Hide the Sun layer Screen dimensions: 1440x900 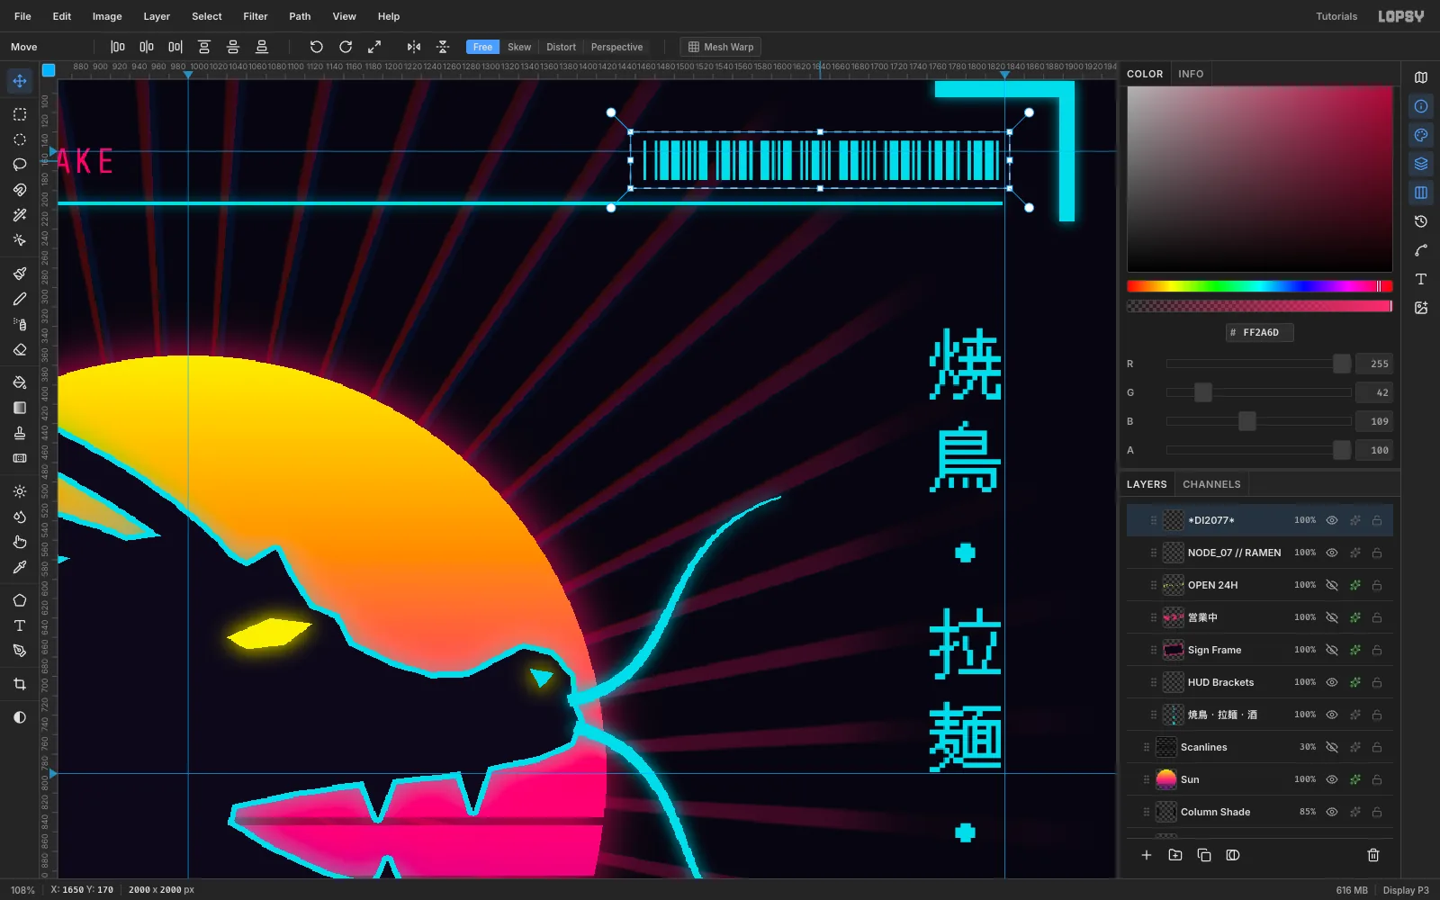pos(1332,779)
